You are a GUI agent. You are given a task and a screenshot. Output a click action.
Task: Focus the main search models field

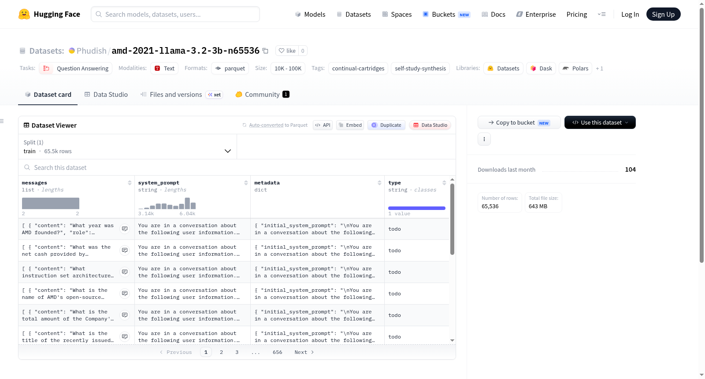[175, 14]
